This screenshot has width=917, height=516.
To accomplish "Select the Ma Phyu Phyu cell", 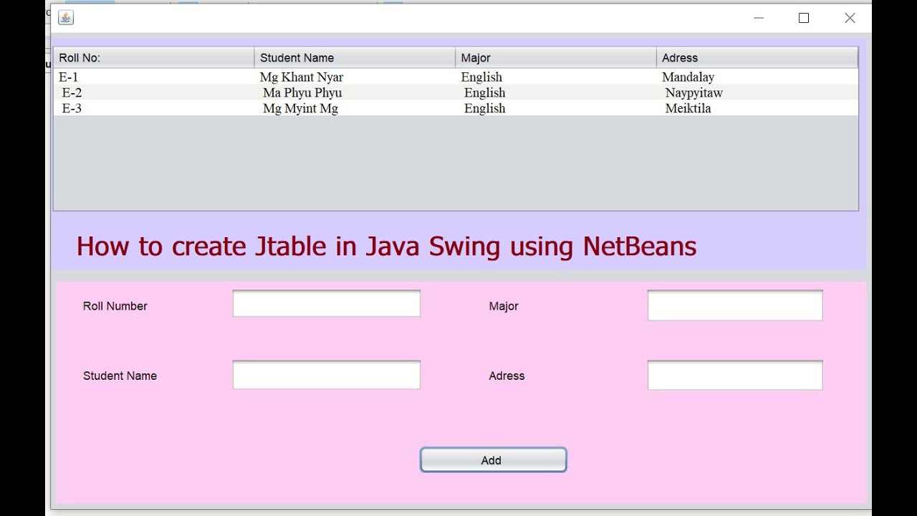I will [x=355, y=92].
